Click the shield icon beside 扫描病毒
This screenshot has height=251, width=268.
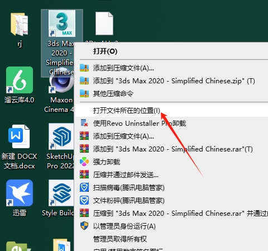(84, 187)
